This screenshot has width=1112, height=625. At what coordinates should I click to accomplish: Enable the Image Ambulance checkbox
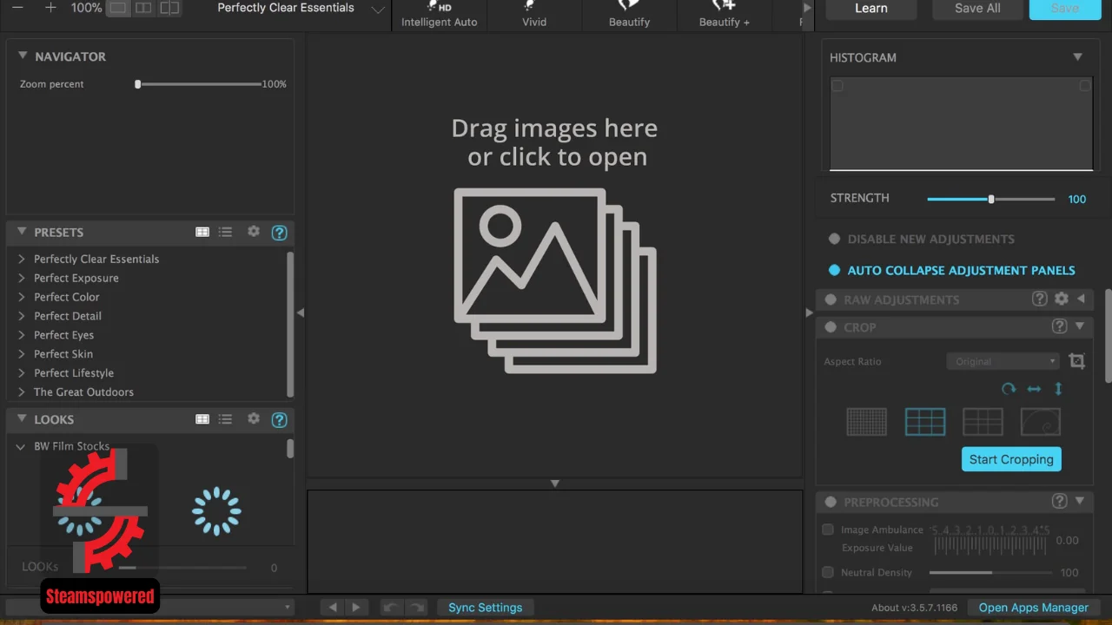(828, 530)
